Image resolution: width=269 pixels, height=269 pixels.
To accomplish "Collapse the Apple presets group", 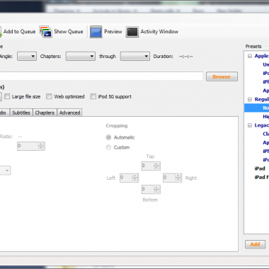I will [250, 56].
